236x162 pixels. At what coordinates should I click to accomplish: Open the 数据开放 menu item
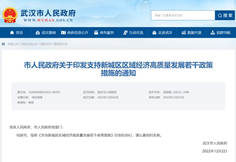(x=191, y=33)
